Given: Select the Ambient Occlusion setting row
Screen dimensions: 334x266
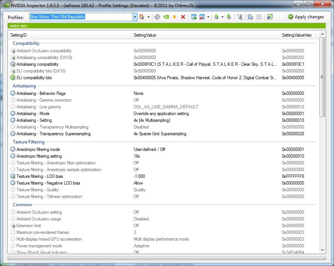Looking at the screenshot, I should [x=39, y=212].
